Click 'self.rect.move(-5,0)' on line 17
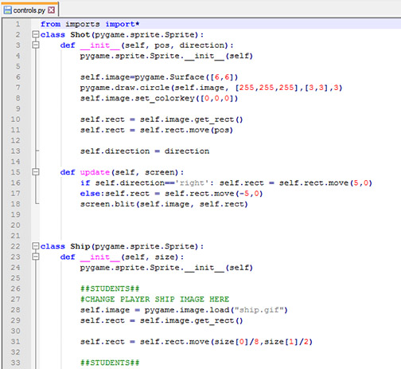This screenshot has width=401, height=369. [x=214, y=194]
